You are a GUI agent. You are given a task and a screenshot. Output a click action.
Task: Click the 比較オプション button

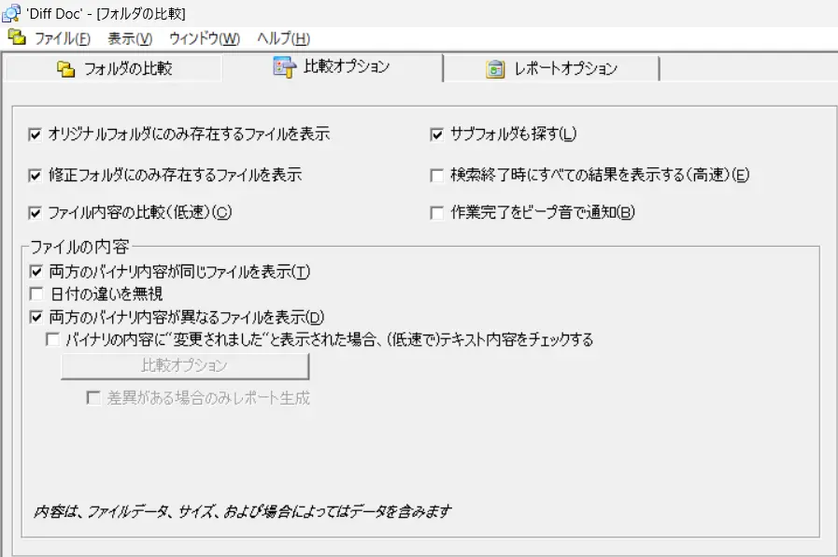pyautogui.click(x=184, y=365)
